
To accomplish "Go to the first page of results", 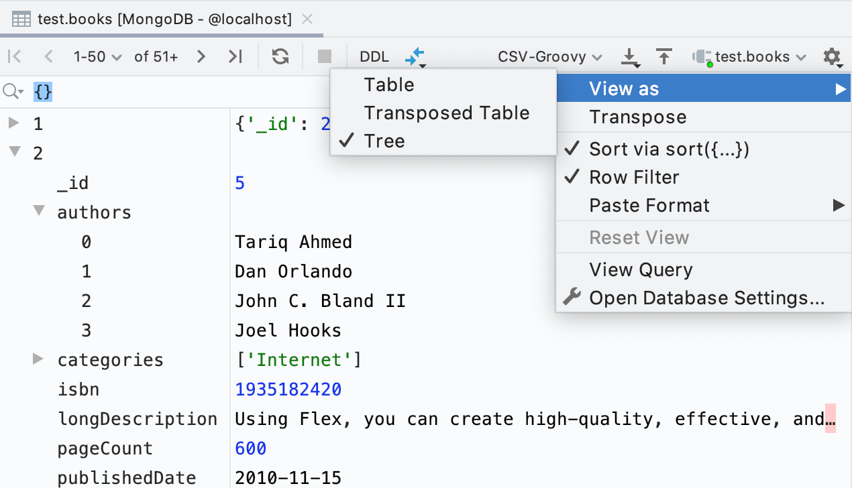I will click(15, 57).
